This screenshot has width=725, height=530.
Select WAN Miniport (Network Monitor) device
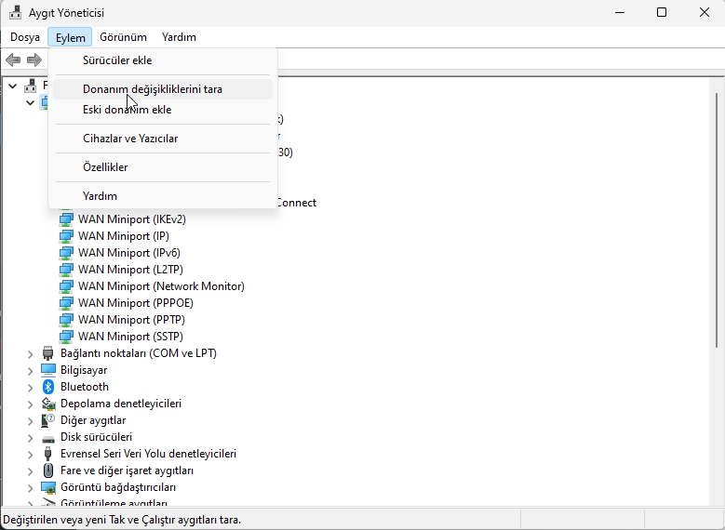[x=161, y=286]
